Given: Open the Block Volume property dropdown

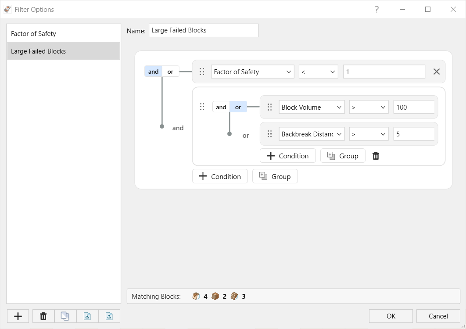Looking at the screenshot, I should point(312,107).
